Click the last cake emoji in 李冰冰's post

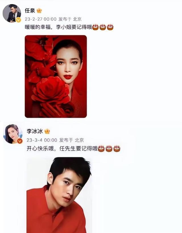[x=117, y=148]
